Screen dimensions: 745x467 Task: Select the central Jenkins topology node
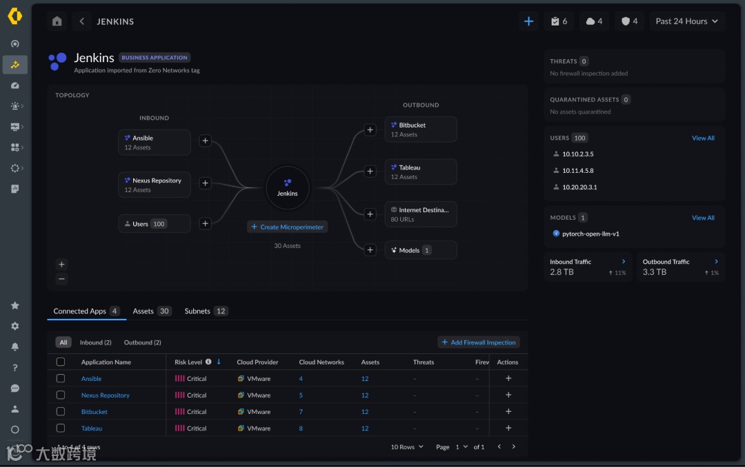(288, 188)
